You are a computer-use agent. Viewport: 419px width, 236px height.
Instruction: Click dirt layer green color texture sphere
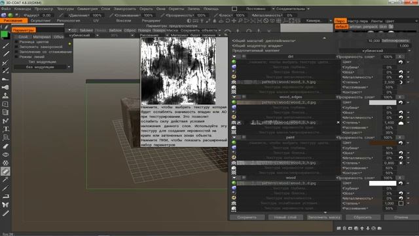[x=234, y=62]
